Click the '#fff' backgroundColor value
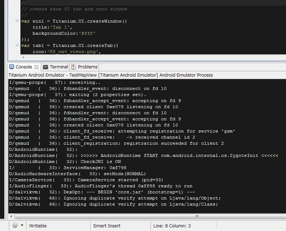This screenshot has width=286, height=231. point(87,33)
